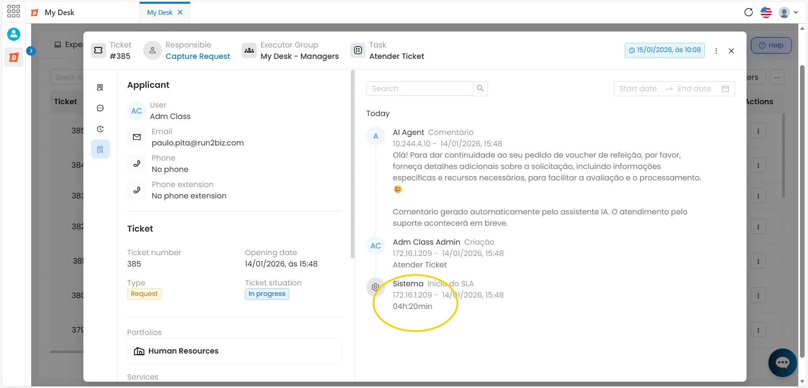Click the applicant email paulo.pita@run2biz.com
The width and height of the screenshot is (808, 388).
(197, 143)
